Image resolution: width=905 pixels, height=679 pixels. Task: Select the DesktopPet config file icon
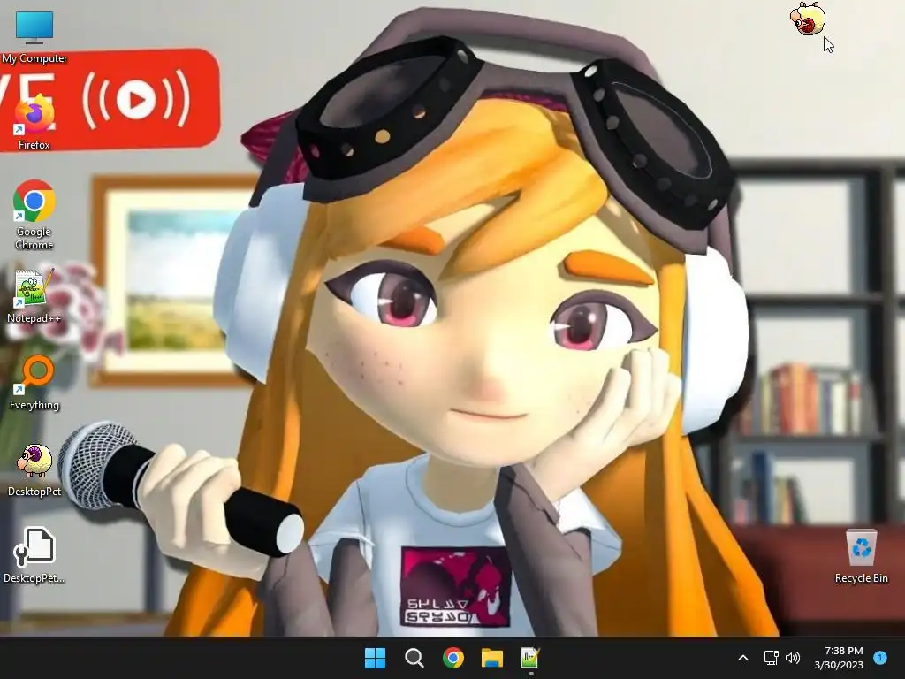pyautogui.click(x=34, y=555)
